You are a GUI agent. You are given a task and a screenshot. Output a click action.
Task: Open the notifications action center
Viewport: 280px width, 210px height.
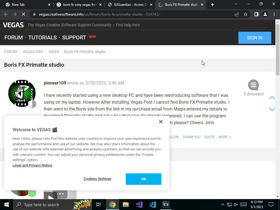coord(271,205)
